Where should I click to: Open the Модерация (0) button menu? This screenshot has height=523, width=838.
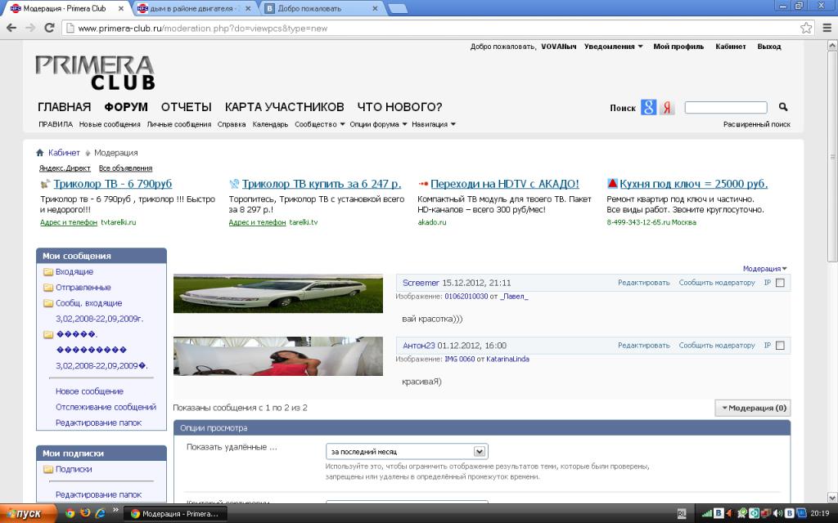click(753, 409)
